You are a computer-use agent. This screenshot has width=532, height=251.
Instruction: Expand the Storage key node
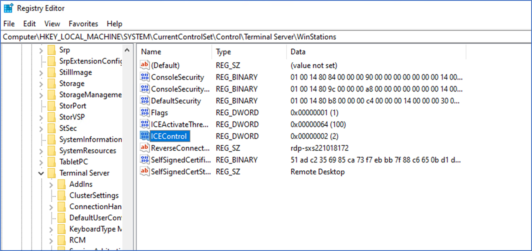click(x=41, y=84)
